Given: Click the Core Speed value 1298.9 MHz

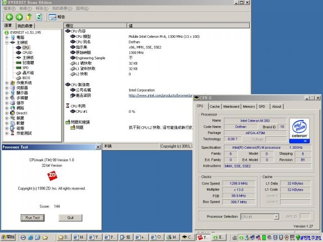Looking at the screenshot, I should click(x=239, y=184).
